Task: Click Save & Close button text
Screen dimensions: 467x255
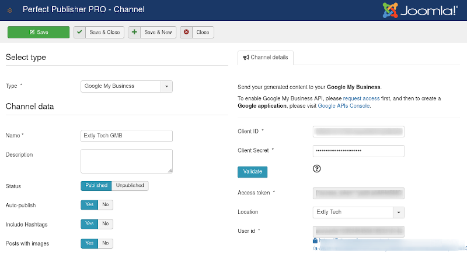Action: tap(104, 32)
